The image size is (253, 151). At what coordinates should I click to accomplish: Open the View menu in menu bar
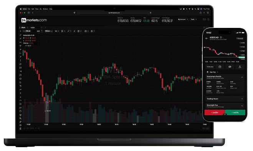click(x=37, y=9)
